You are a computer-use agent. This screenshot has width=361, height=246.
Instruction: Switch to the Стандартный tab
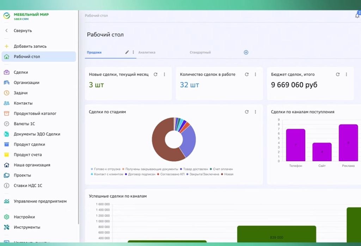(x=200, y=52)
